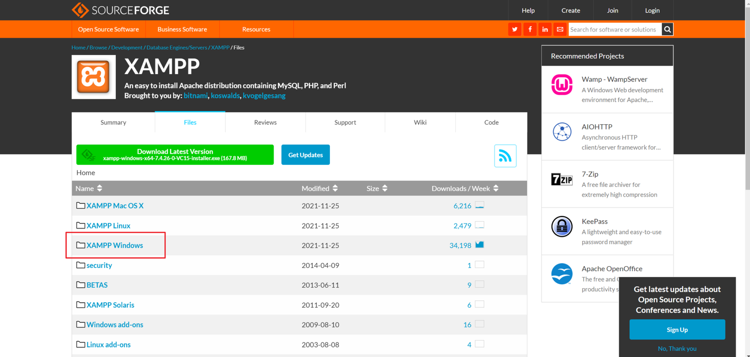Click the KeePass padlock icon
750x357 pixels.
[x=562, y=227]
